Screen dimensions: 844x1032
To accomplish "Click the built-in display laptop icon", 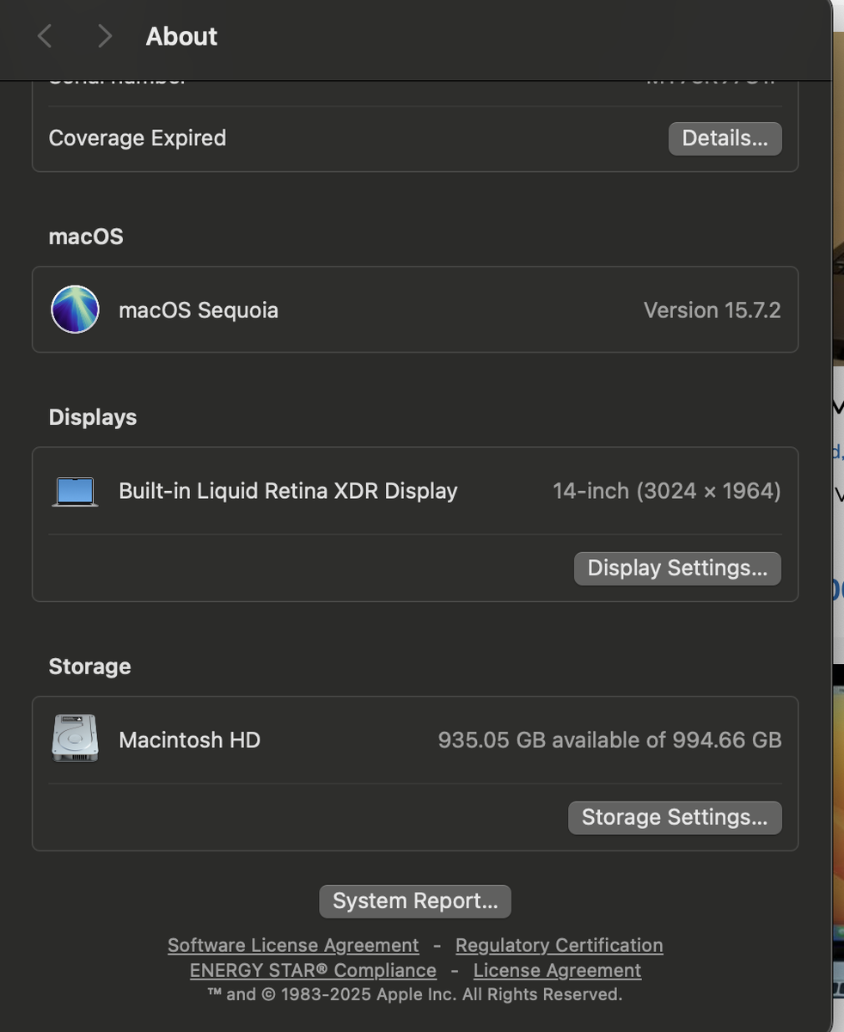I will coord(75,491).
